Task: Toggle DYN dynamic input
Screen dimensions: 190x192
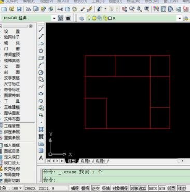Action: click(162, 188)
